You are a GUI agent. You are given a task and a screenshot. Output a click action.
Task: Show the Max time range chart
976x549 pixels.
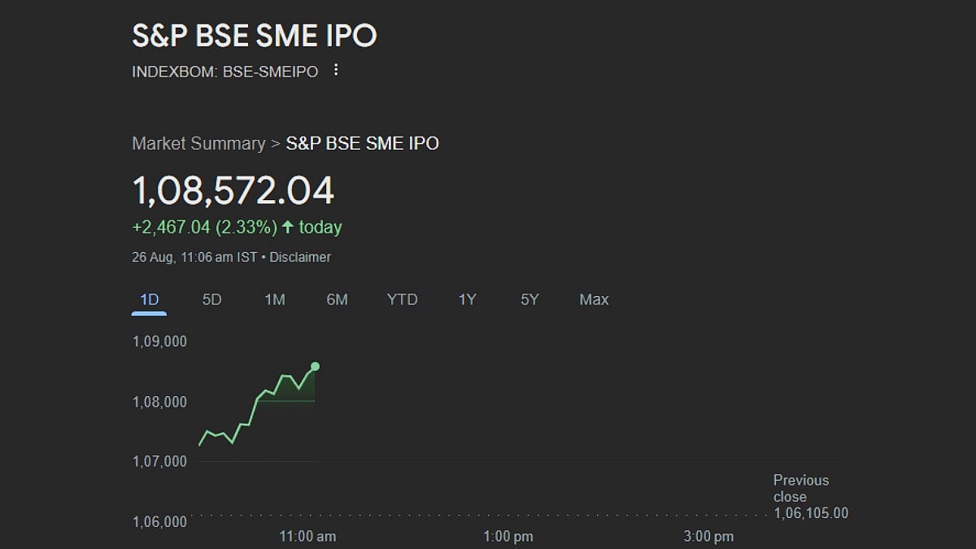click(x=594, y=300)
